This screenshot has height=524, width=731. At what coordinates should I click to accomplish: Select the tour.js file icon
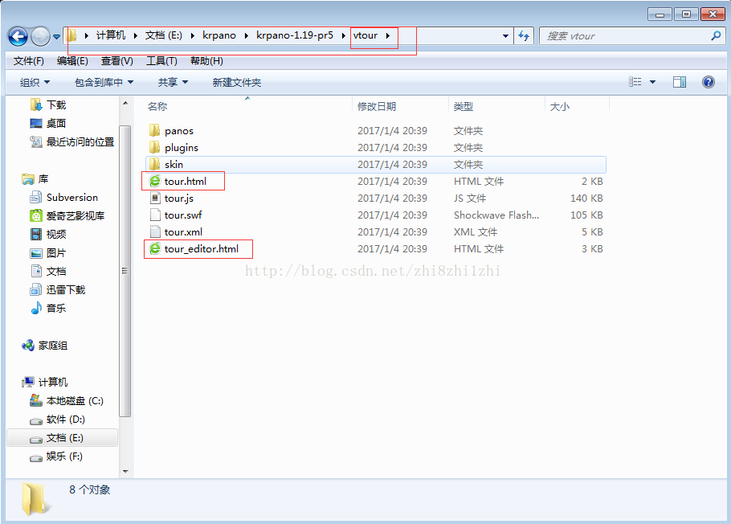pos(155,198)
